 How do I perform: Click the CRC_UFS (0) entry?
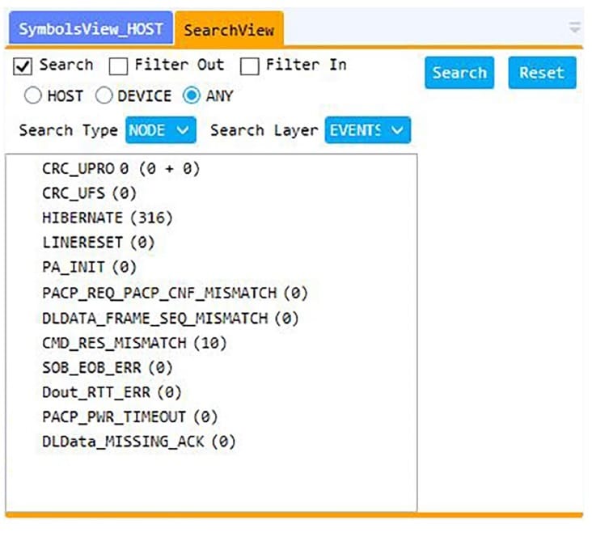coord(89,192)
